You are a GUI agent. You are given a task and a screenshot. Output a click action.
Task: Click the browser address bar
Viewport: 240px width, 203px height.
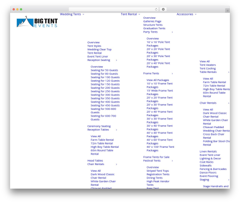tap(114, 9)
